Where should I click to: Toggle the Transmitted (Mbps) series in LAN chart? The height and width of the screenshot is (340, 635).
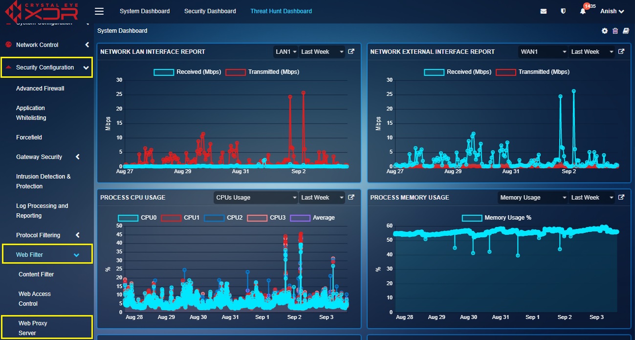click(262, 72)
